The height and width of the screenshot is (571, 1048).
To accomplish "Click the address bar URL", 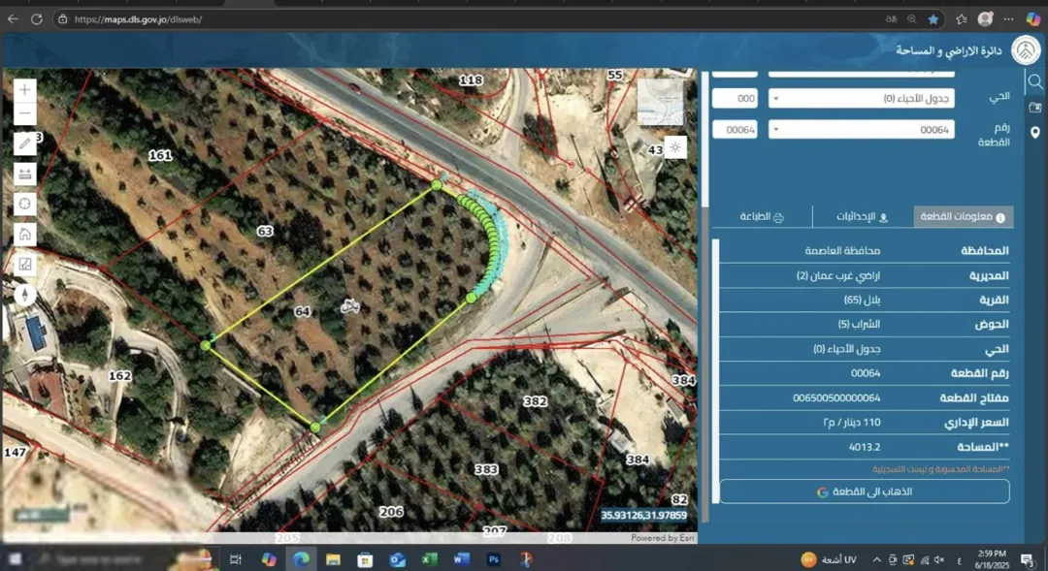I will pos(139,19).
